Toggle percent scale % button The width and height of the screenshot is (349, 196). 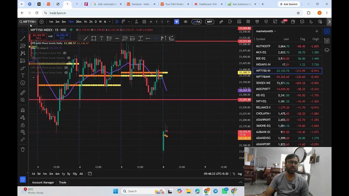coord(234,174)
